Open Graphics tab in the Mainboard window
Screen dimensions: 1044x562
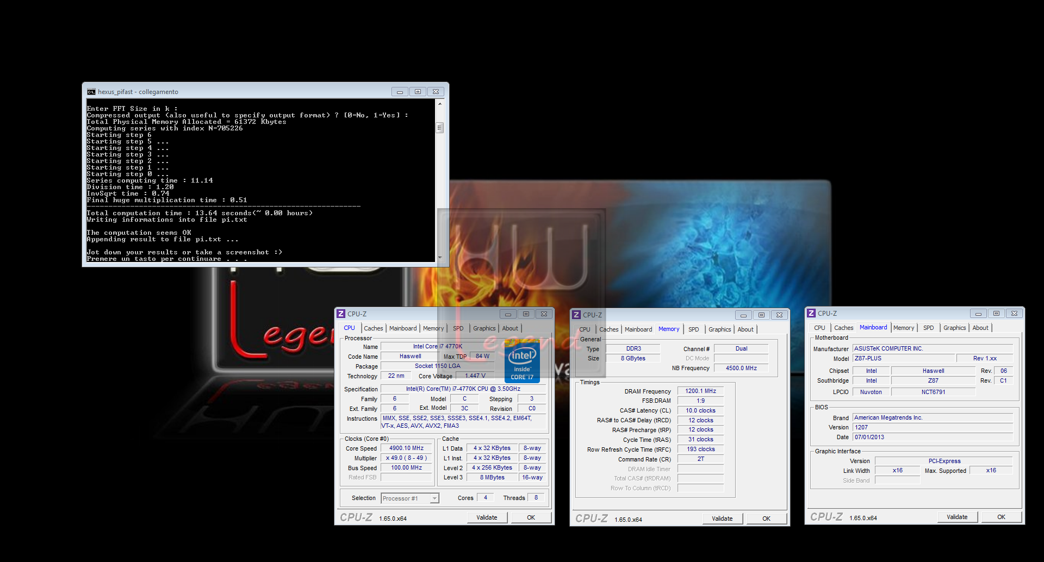click(954, 328)
